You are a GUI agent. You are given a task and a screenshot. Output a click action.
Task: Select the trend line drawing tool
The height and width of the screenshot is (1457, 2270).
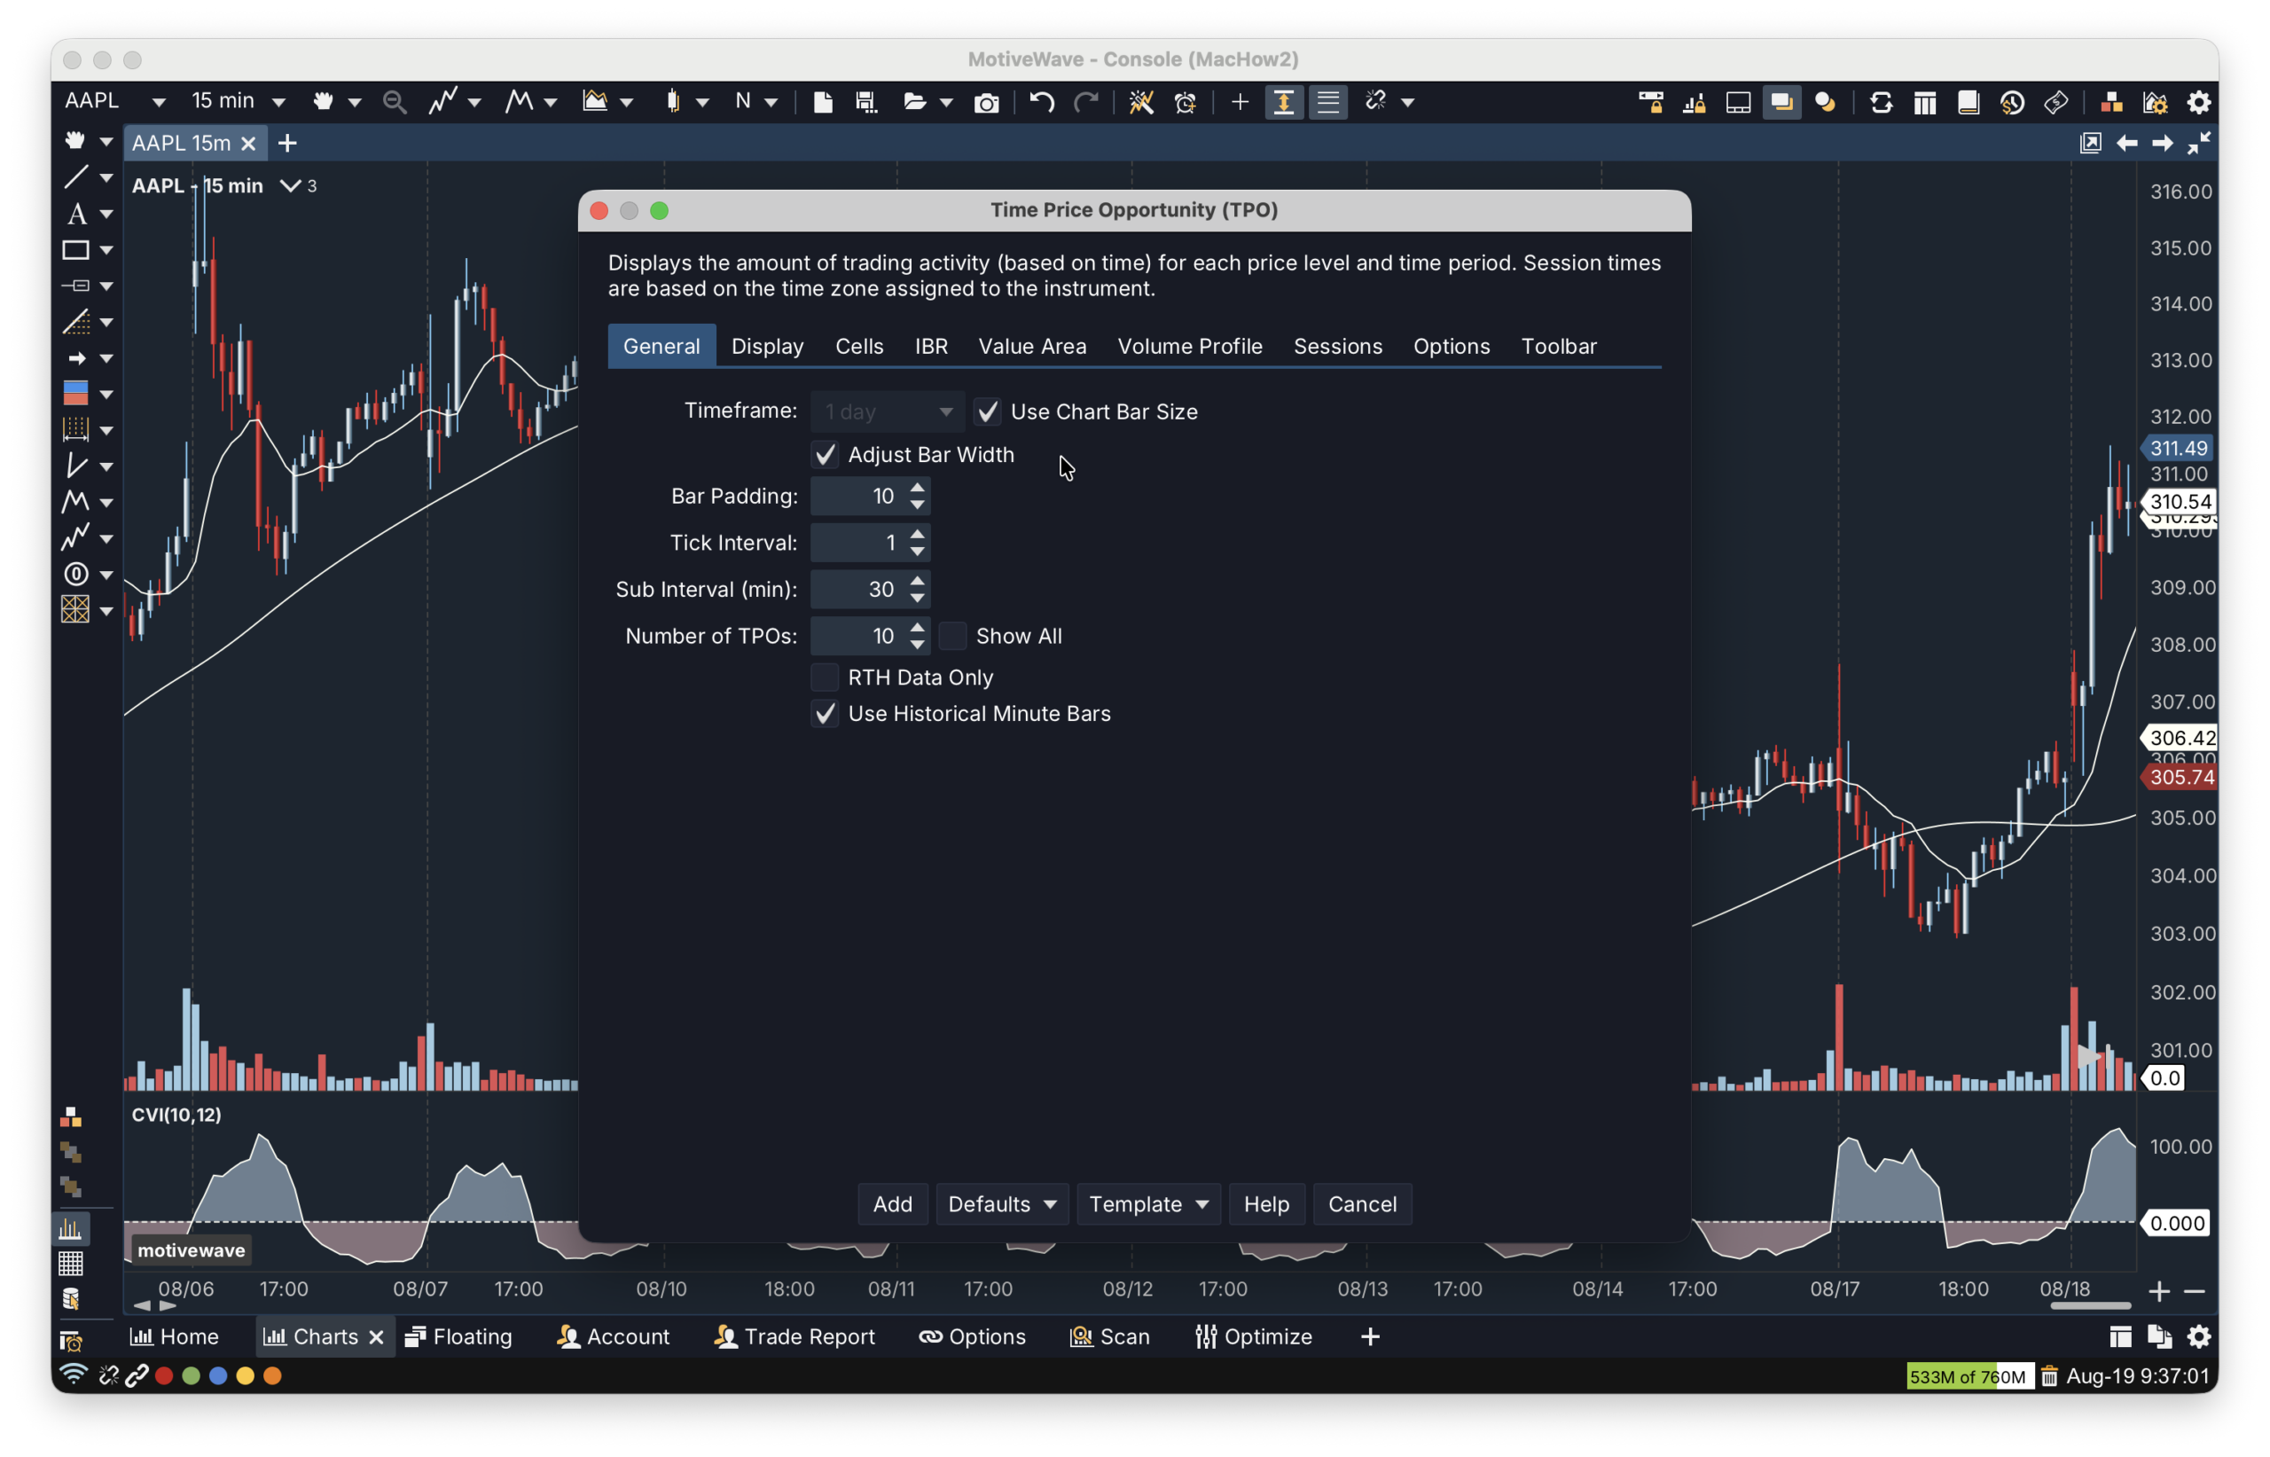(x=75, y=177)
